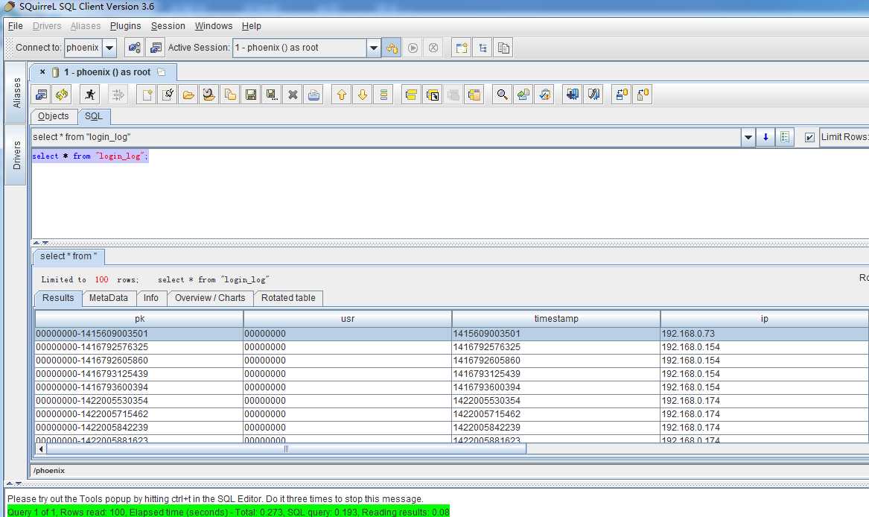Click the usr column header
Screen dimensions: 869x517
click(348, 319)
